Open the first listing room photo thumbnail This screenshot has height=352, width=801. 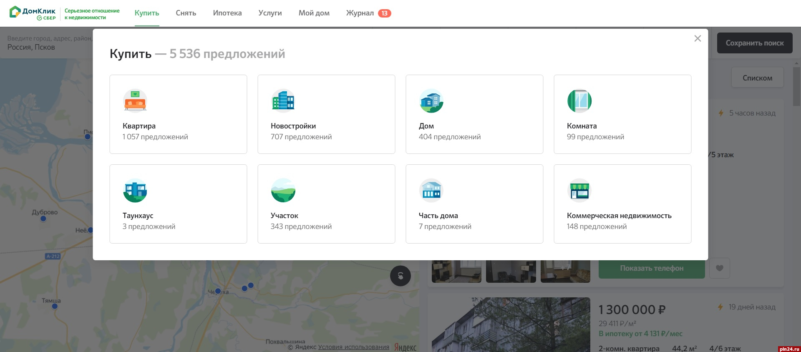pos(456,272)
